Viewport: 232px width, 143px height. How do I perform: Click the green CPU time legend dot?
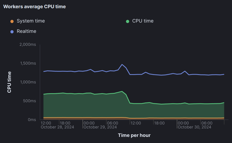click(x=128, y=21)
